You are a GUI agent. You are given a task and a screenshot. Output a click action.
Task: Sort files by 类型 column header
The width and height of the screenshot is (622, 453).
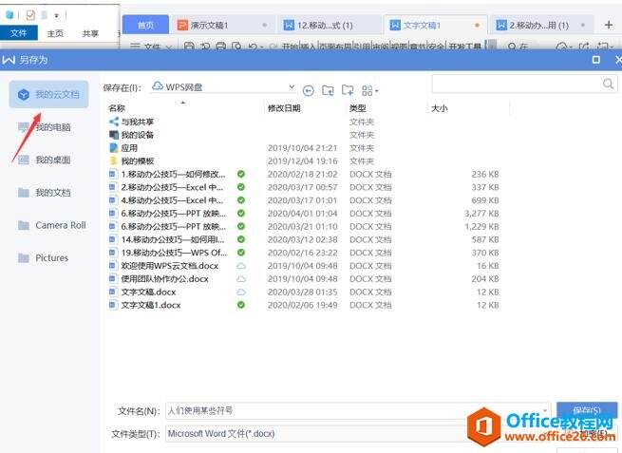coord(357,108)
